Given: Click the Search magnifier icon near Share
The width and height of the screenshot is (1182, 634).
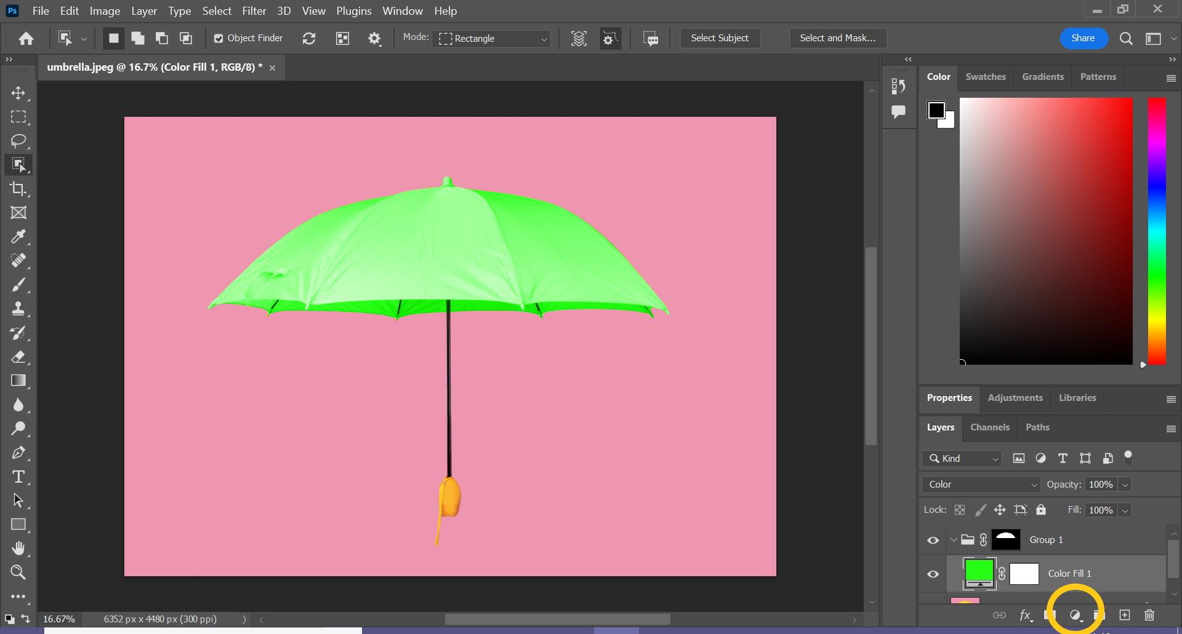Looking at the screenshot, I should coord(1126,39).
